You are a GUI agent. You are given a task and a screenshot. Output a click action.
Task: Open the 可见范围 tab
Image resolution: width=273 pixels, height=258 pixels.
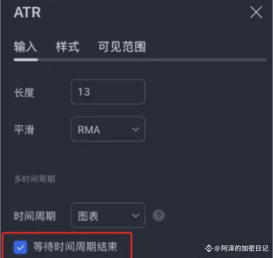(122, 47)
